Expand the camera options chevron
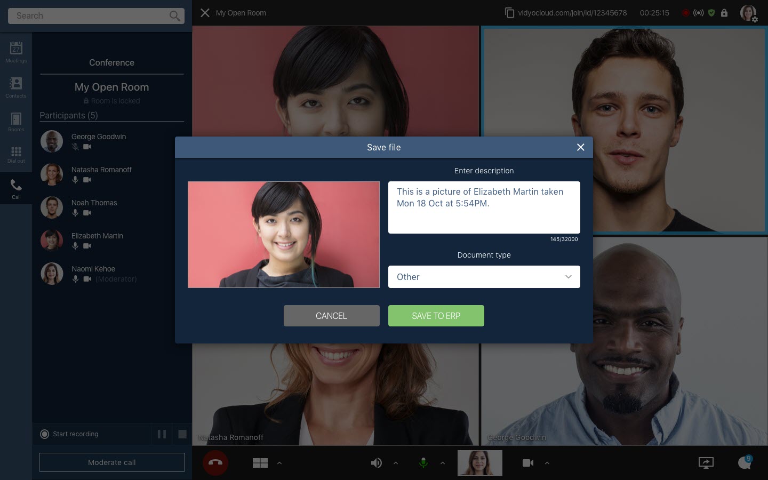The width and height of the screenshot is (768, 480). (x=547, y=463)
